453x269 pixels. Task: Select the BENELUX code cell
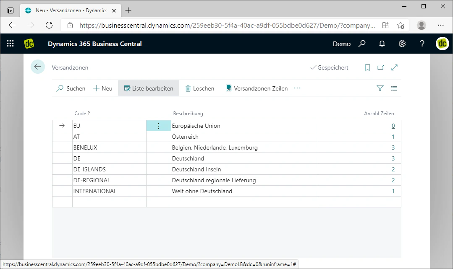coord(109,147)
